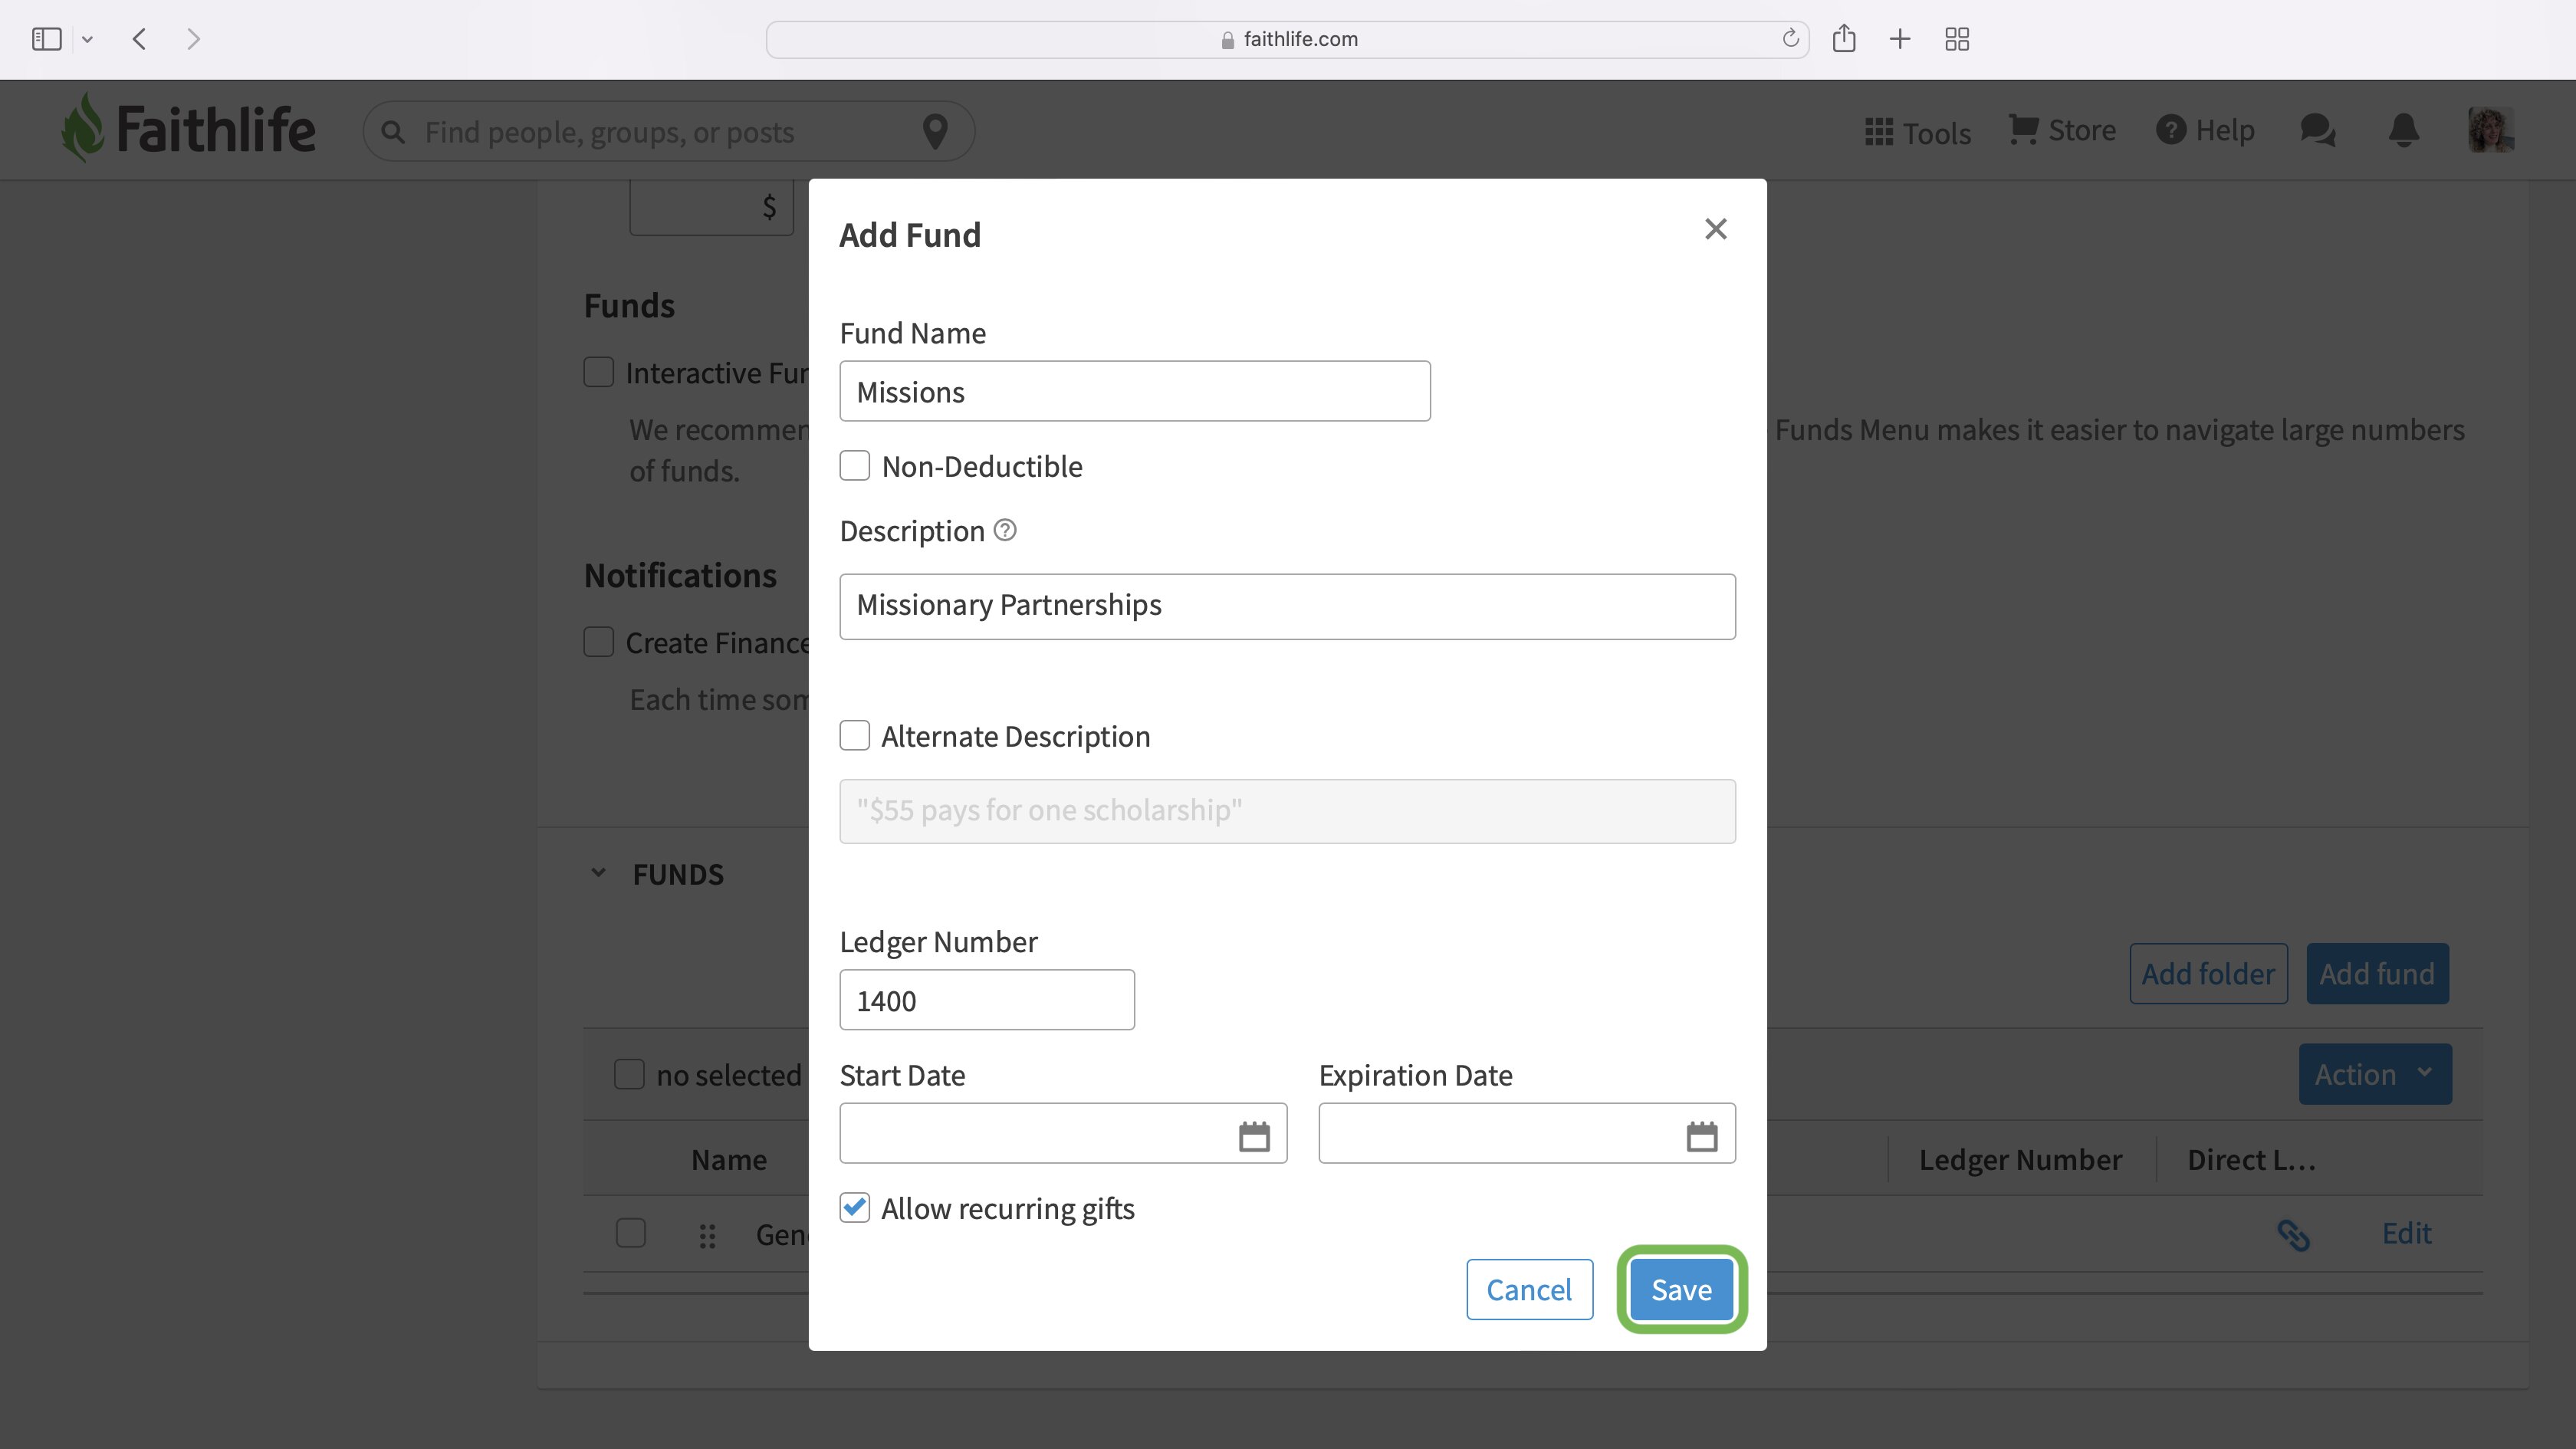Toggle the Non-Deductible checkbox

click(855, 466)
